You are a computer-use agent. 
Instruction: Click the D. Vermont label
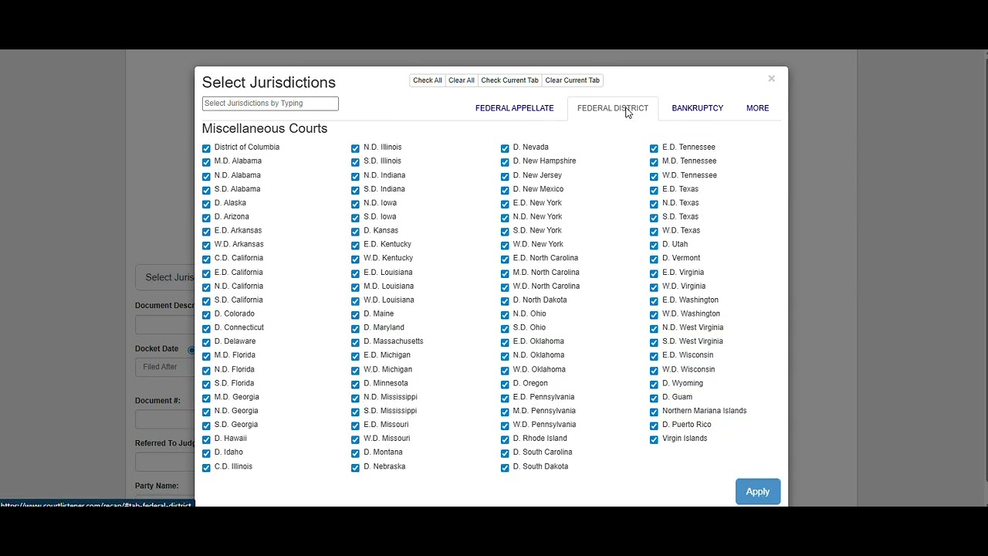pos(681,258)
